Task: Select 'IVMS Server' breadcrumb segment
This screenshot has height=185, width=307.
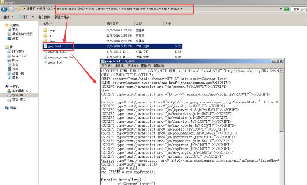Action: (x=97, y=9)
